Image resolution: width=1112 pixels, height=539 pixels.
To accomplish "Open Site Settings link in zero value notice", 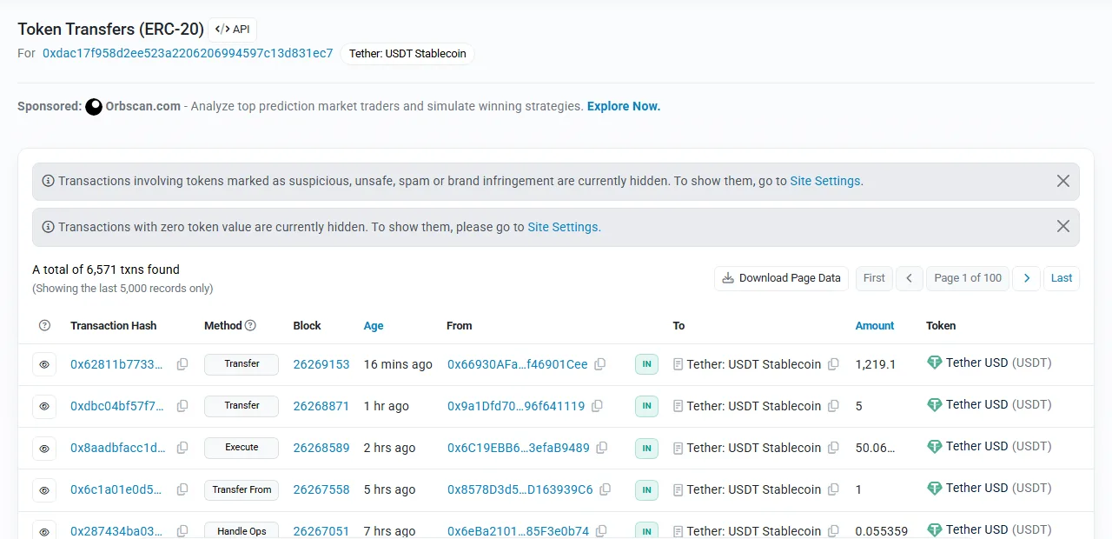I will point(563,227).
